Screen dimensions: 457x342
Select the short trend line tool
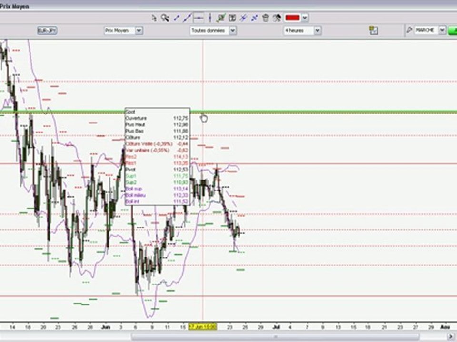pos(176,18)
